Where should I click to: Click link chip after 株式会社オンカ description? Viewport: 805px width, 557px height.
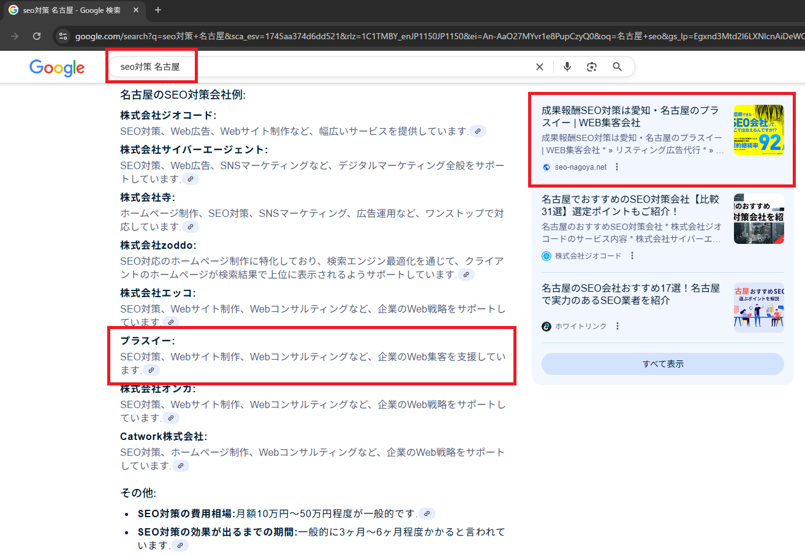[171, 418]
